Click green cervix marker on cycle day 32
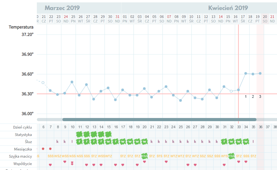 231,156
